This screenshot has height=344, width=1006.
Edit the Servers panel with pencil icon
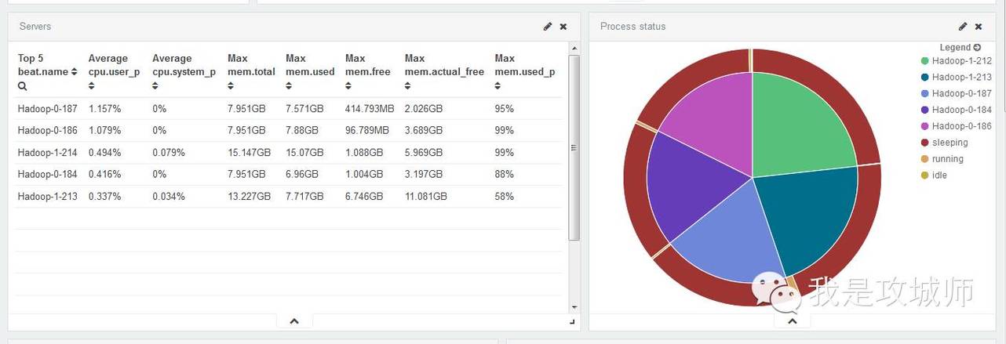tap(548, 27)
